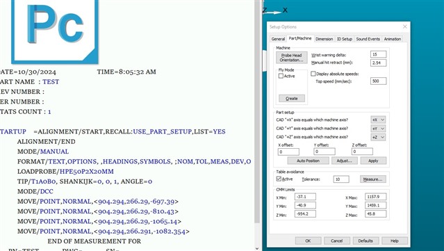The height and width of the screenshot is (251, 444).
Task: Click the MOVE/POINT line ending -697.39
Action: click(x=98, y=202)
